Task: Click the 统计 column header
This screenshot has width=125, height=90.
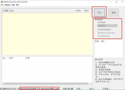Action: (x=88, y=10)
